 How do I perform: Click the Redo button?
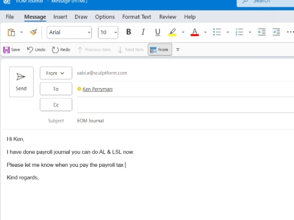pos(61,50)
